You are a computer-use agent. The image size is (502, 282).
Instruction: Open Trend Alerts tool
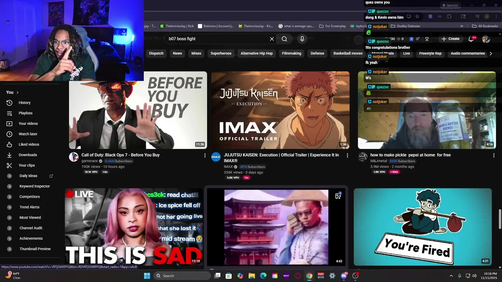(x=30, y=207)
